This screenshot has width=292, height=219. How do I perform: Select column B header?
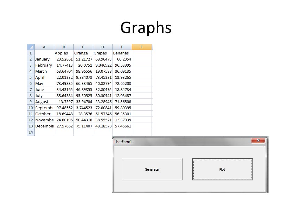click(64, 47)
